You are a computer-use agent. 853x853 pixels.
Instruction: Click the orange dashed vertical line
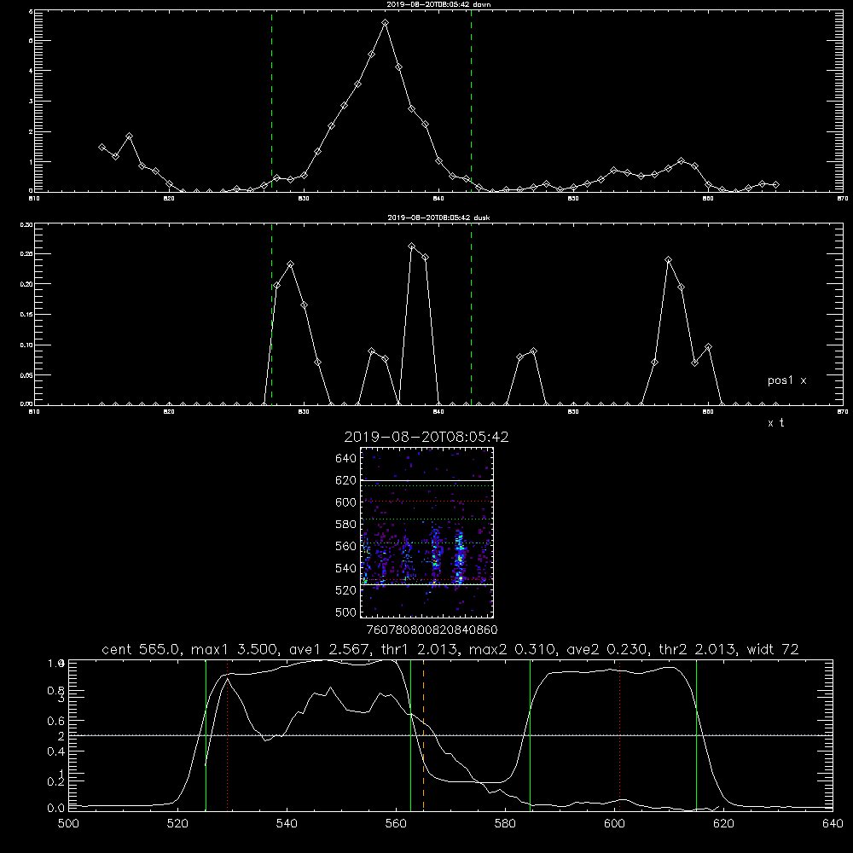tap(423, 734)
